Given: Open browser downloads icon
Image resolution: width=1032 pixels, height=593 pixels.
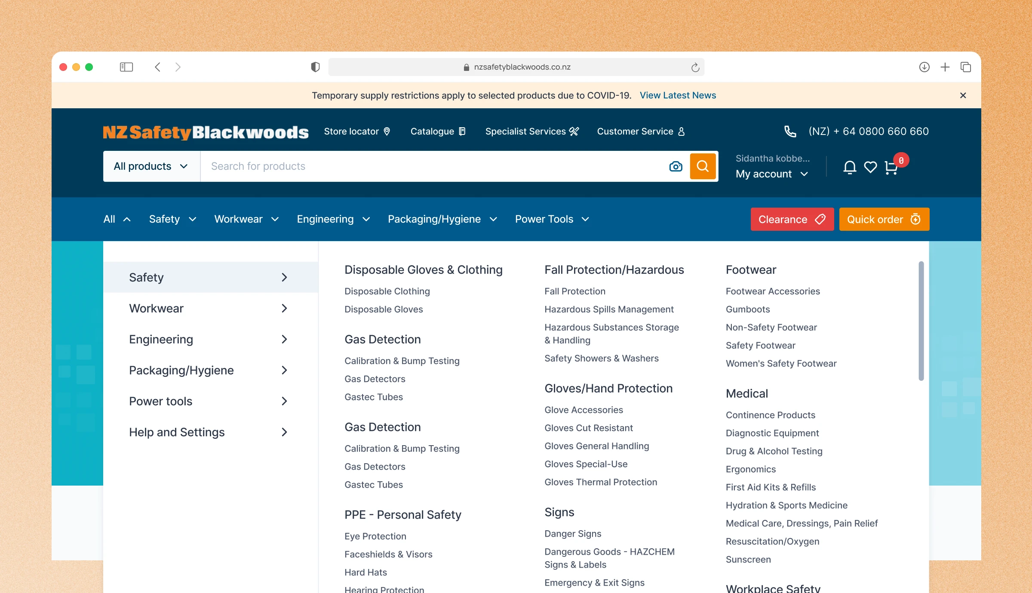Looking at the screenshot, I should point(924,67).
